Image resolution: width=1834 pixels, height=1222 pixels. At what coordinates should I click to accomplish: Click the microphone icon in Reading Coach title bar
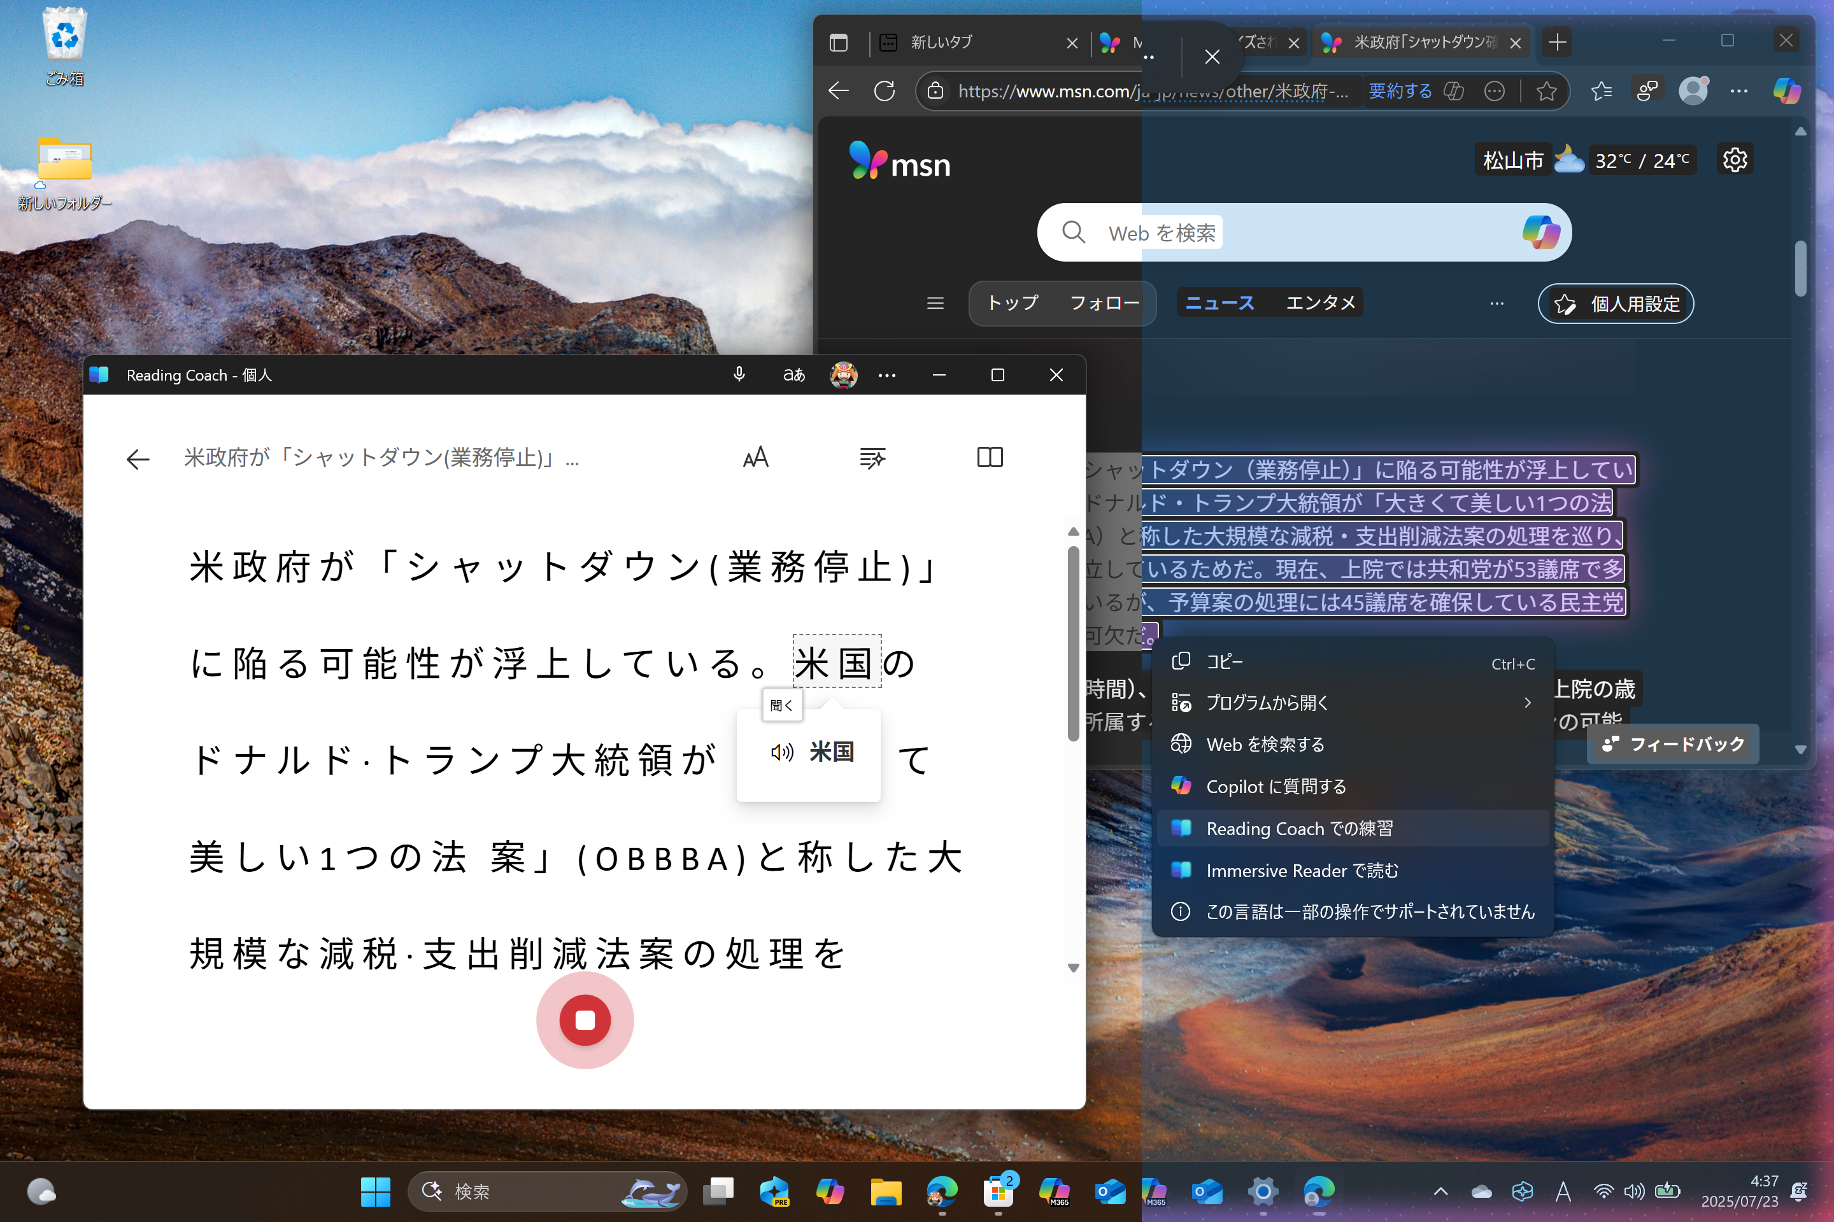coord(739,375)
